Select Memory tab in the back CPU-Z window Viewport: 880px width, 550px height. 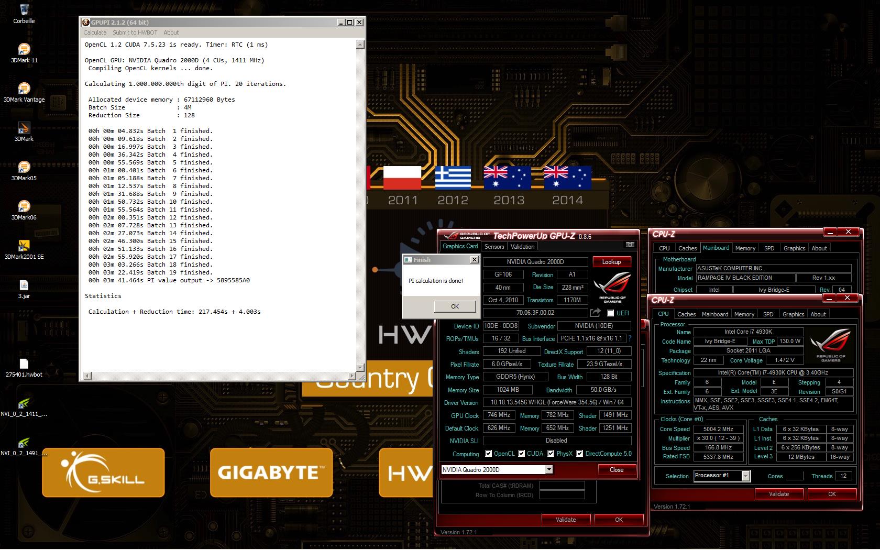click(x=745, y=248)
